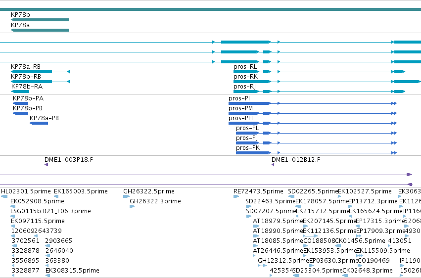Click the 3556895 feature label
The image size is (421, 278).
tap(26, 261)
